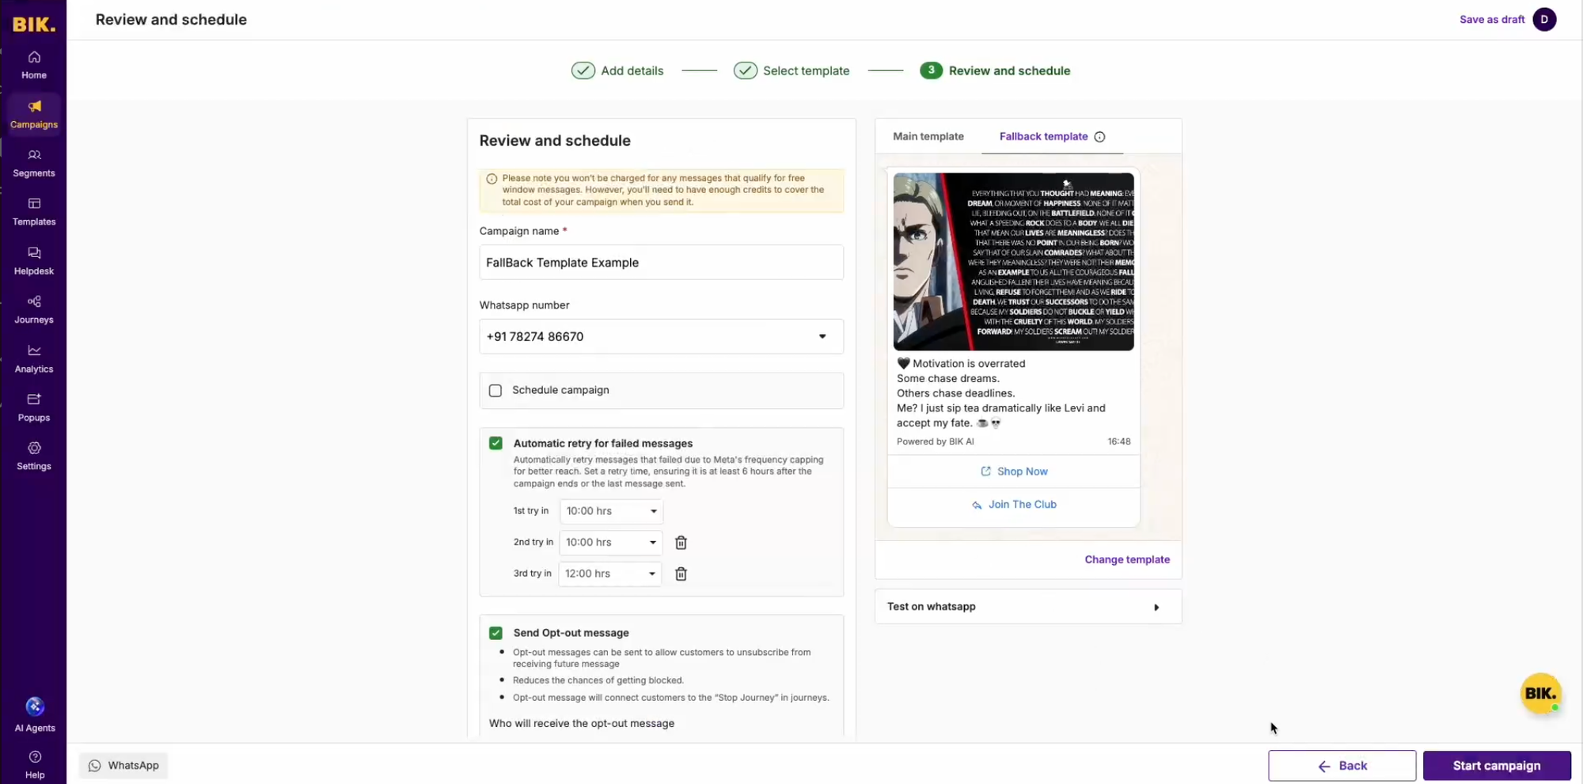Delete the 2nd retry attempt row
This screenshot has width=1583, height=784.
point(681,543)
